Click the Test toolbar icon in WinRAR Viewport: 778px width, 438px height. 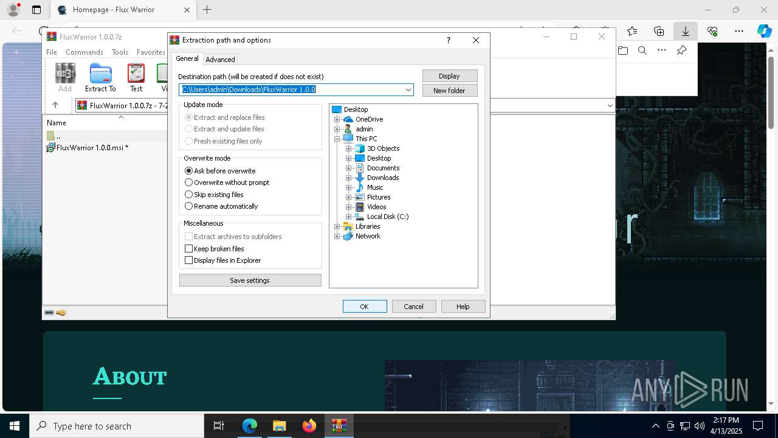click(x=136, y=78)
